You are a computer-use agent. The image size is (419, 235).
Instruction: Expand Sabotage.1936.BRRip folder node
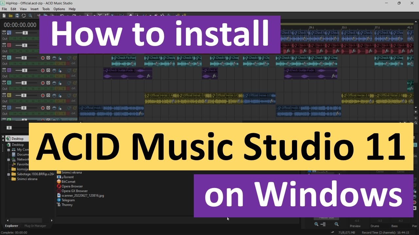click(9, 174)
